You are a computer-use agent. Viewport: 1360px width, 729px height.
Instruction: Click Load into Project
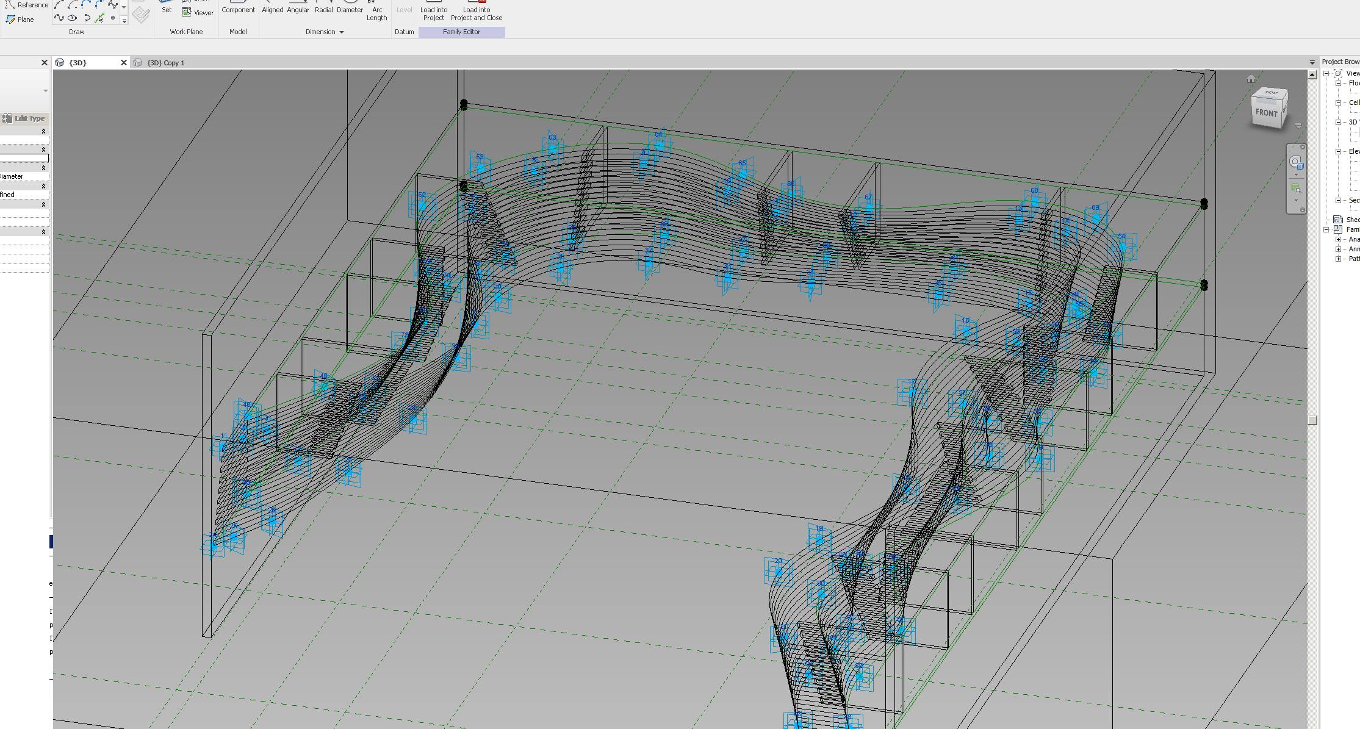[x=434, y=11]
